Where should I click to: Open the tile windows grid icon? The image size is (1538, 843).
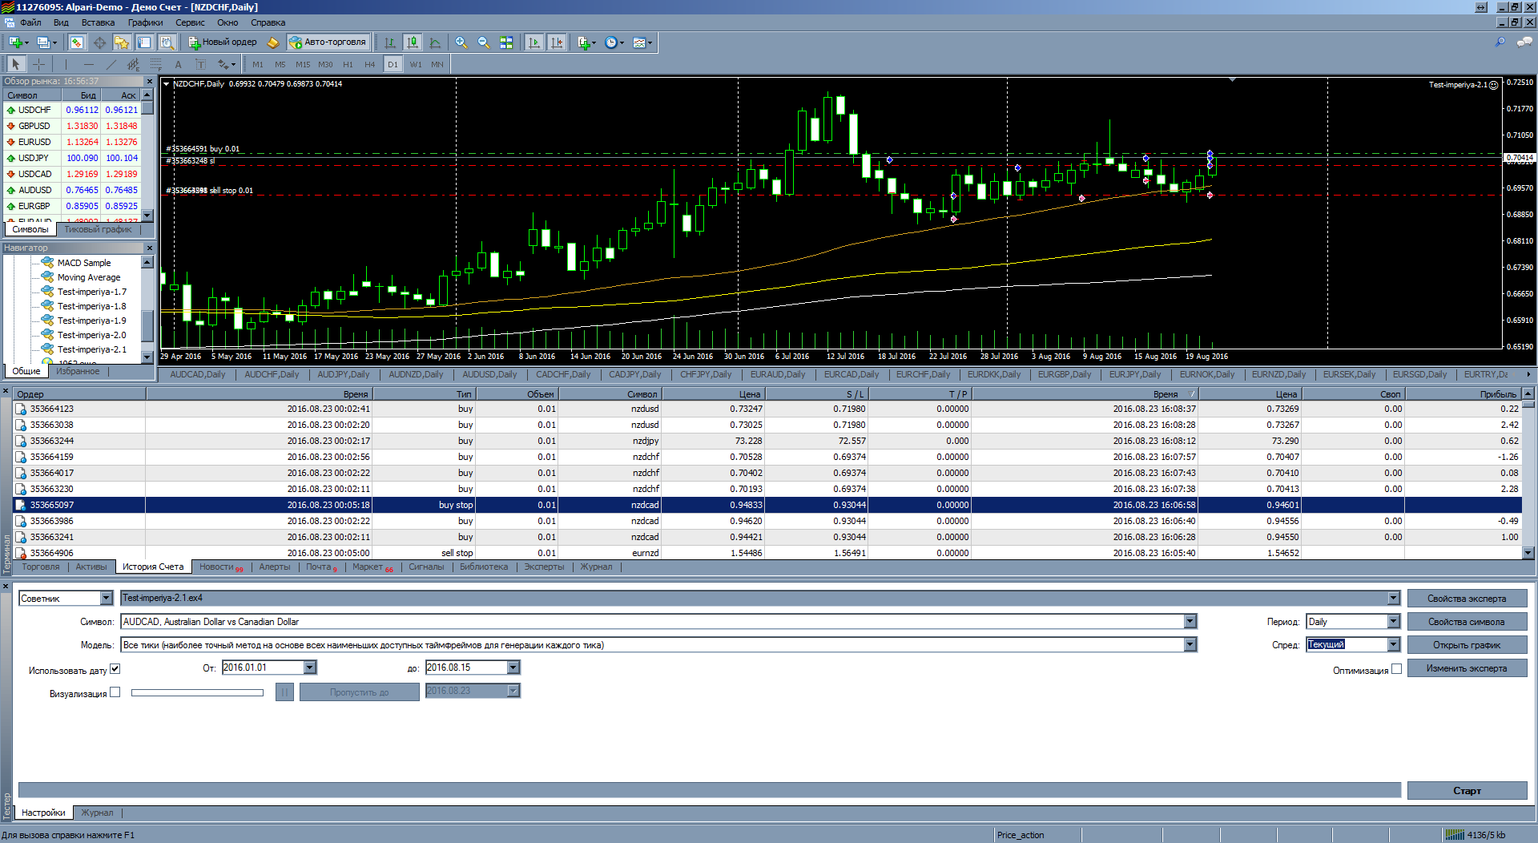pyautogui.click(x=505, y=42)
